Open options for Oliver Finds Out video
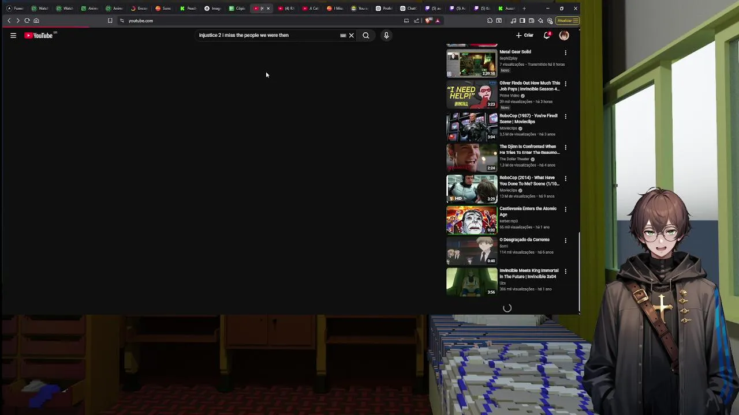Viewport: 739px width, 415px height. (x=565, y=84)
